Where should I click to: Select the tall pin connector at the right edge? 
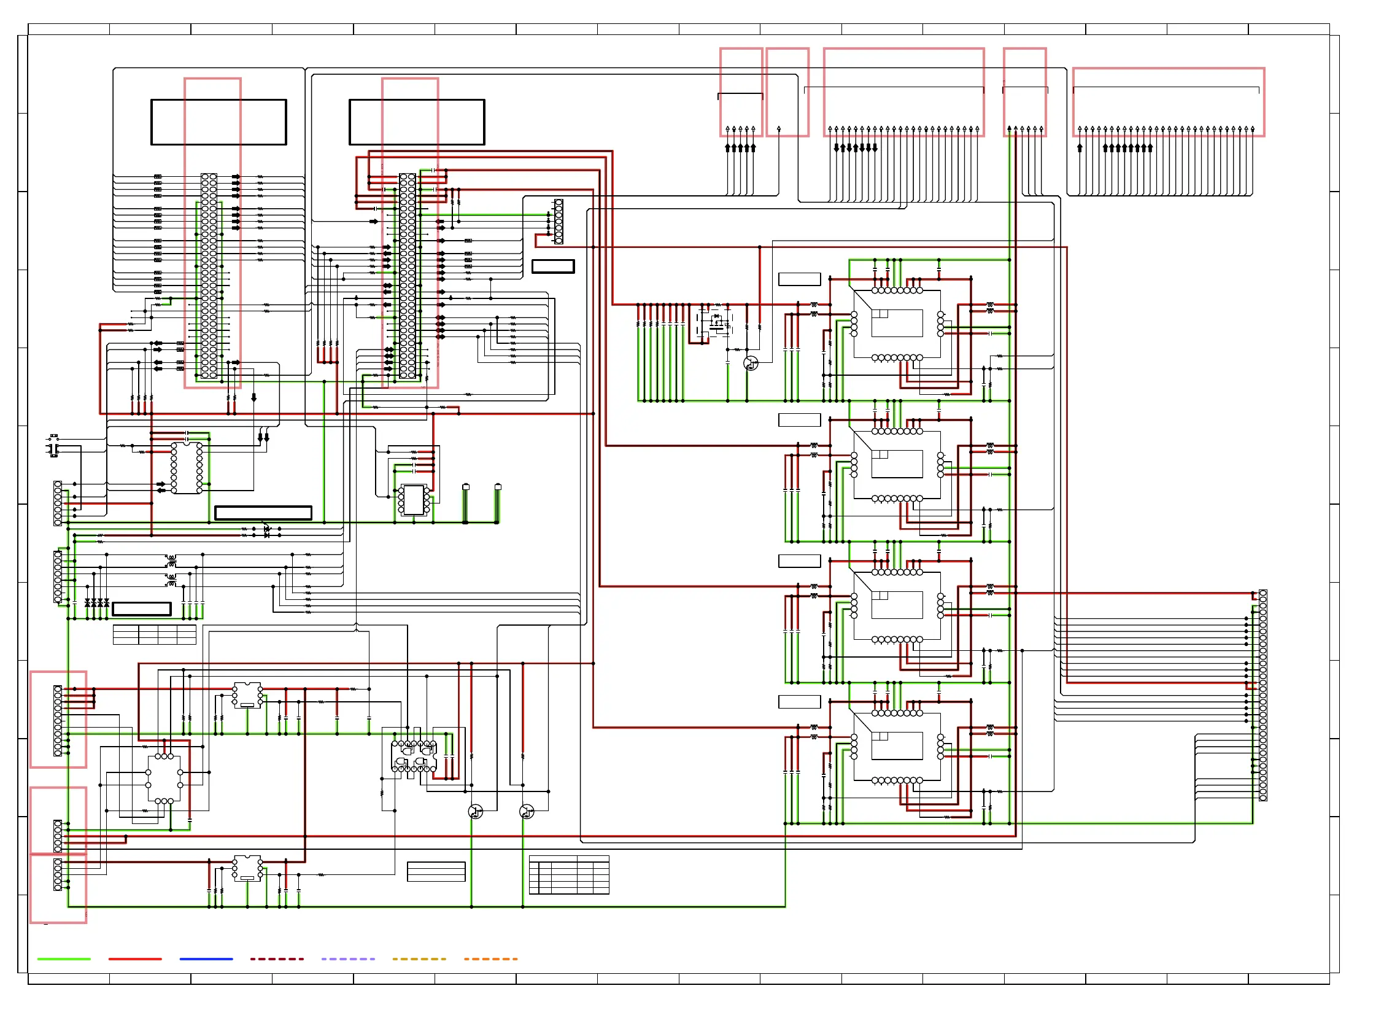(x=1263, y=696)
